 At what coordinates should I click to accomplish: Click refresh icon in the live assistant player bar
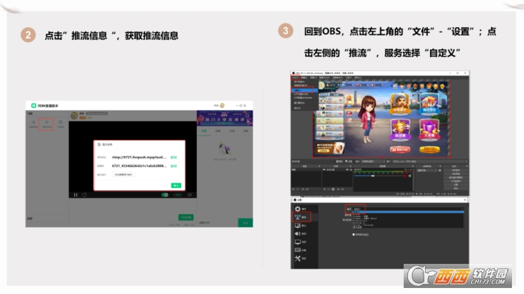click(x=84, y=195)
